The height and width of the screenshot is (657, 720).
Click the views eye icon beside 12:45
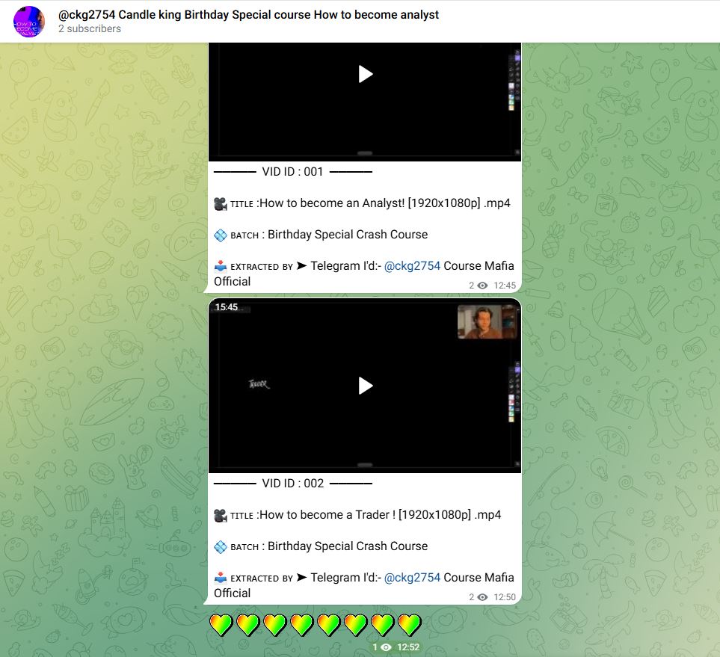(482, 286)
